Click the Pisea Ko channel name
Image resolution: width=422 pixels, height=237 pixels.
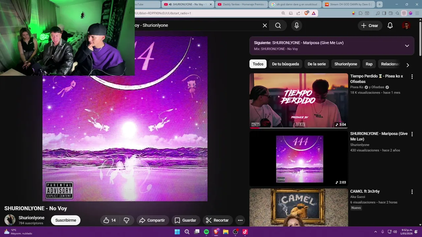coord(357,87)
